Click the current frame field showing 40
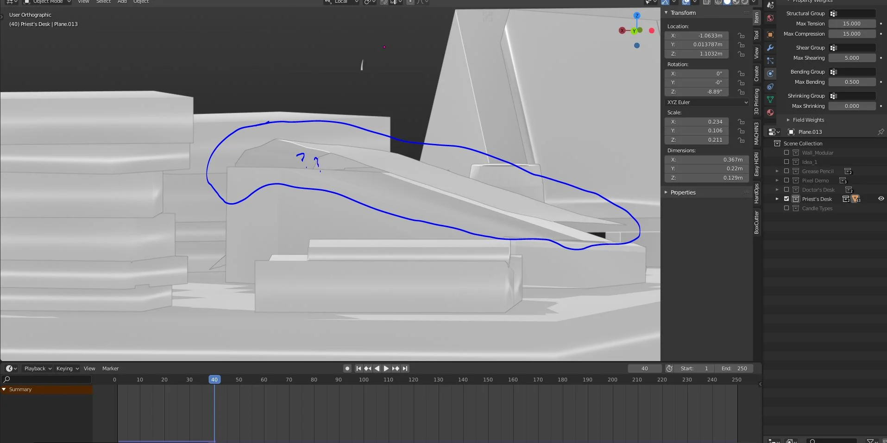The width and height of the screenshot is (887, 443). click(x=645, y=368)
